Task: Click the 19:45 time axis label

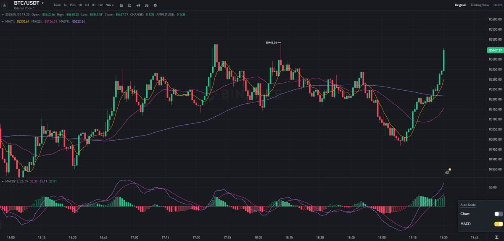Action: pos(475,238)
